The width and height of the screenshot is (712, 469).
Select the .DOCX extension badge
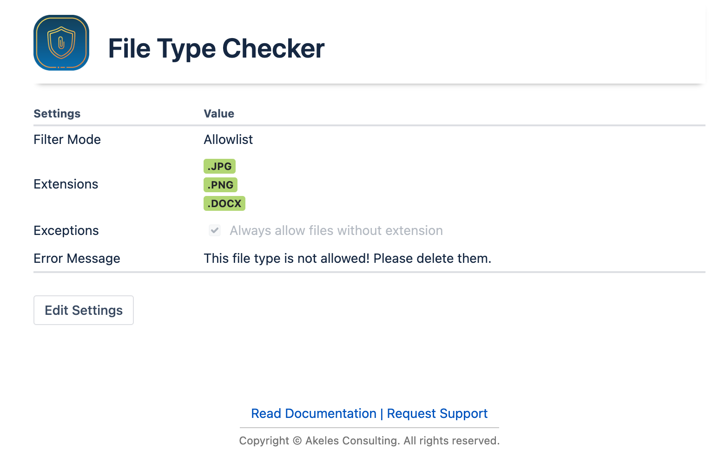click(x=224, y=203)
